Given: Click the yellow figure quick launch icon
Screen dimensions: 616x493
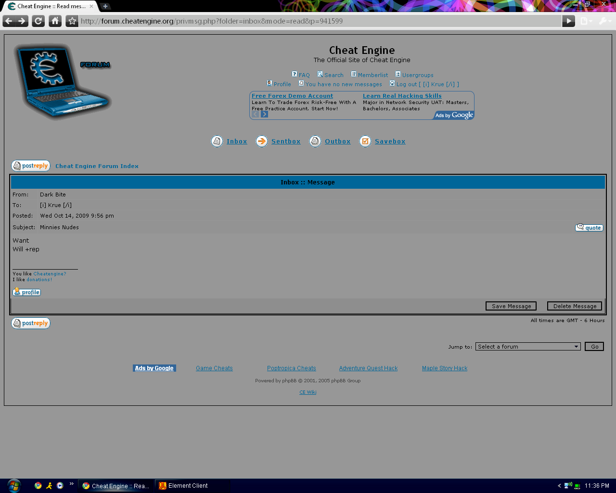Looking at the screenshot, I should click(49, 485).
